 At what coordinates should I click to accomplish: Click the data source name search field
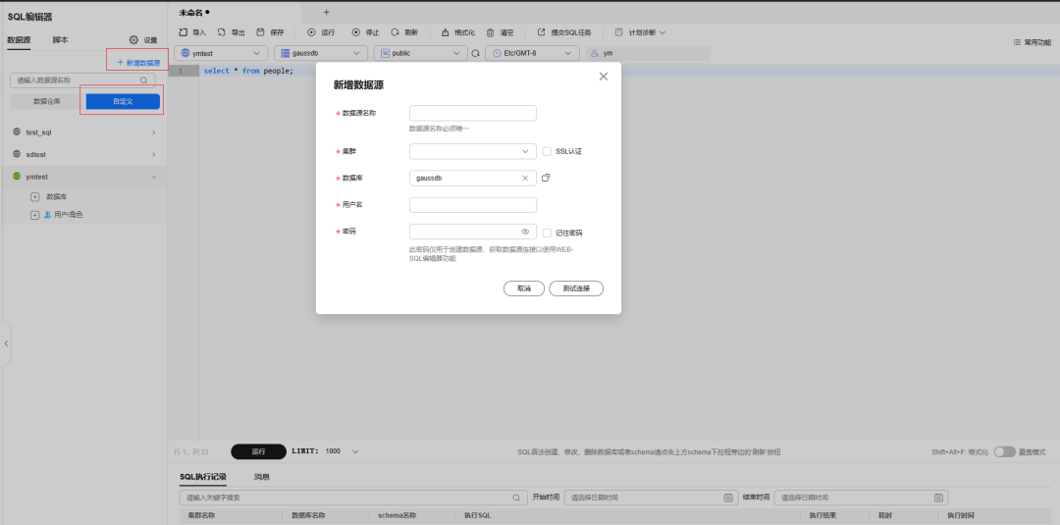tap(82, 79)
